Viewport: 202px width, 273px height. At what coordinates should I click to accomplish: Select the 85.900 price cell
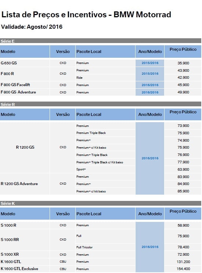tap(183, 191)
